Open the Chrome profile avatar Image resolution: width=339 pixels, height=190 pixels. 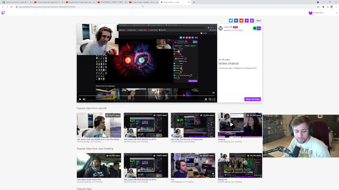click(x=332, y=7)
